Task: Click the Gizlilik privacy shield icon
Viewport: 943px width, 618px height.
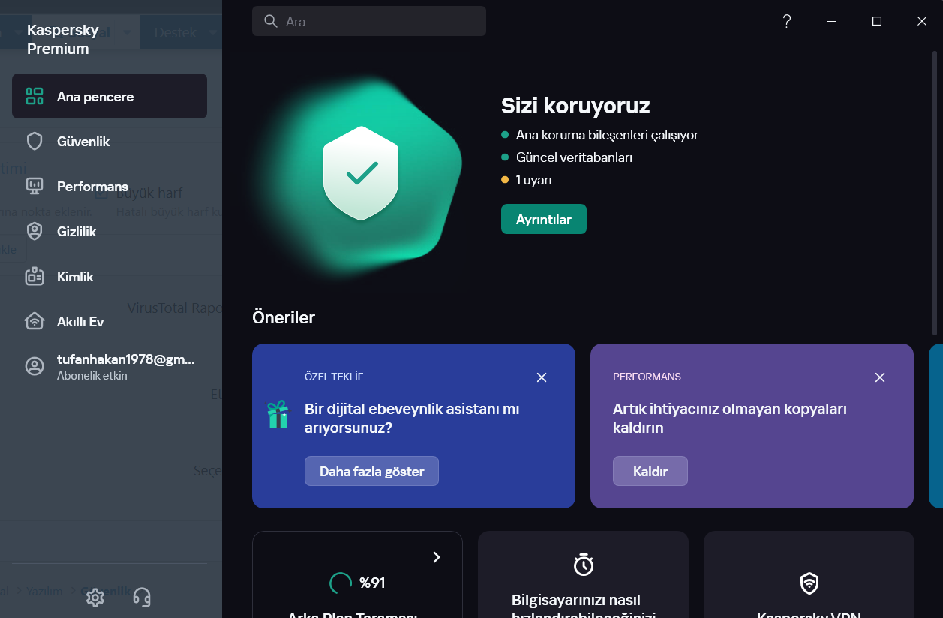Action: click(x=35, y=231)
